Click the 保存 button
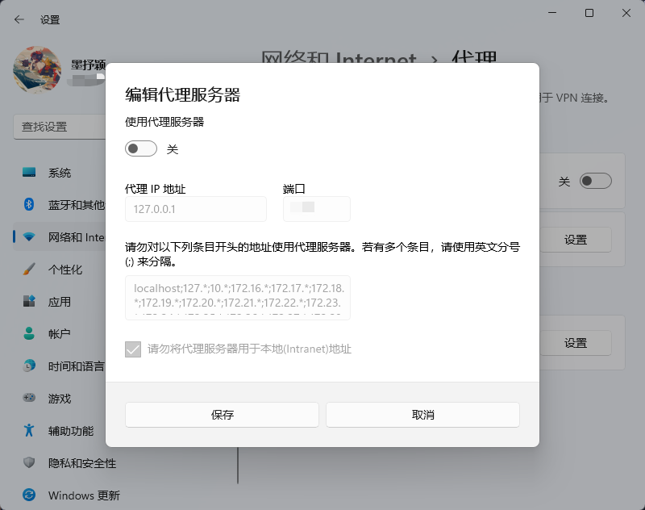645x510 pixels. coord(223,415)
